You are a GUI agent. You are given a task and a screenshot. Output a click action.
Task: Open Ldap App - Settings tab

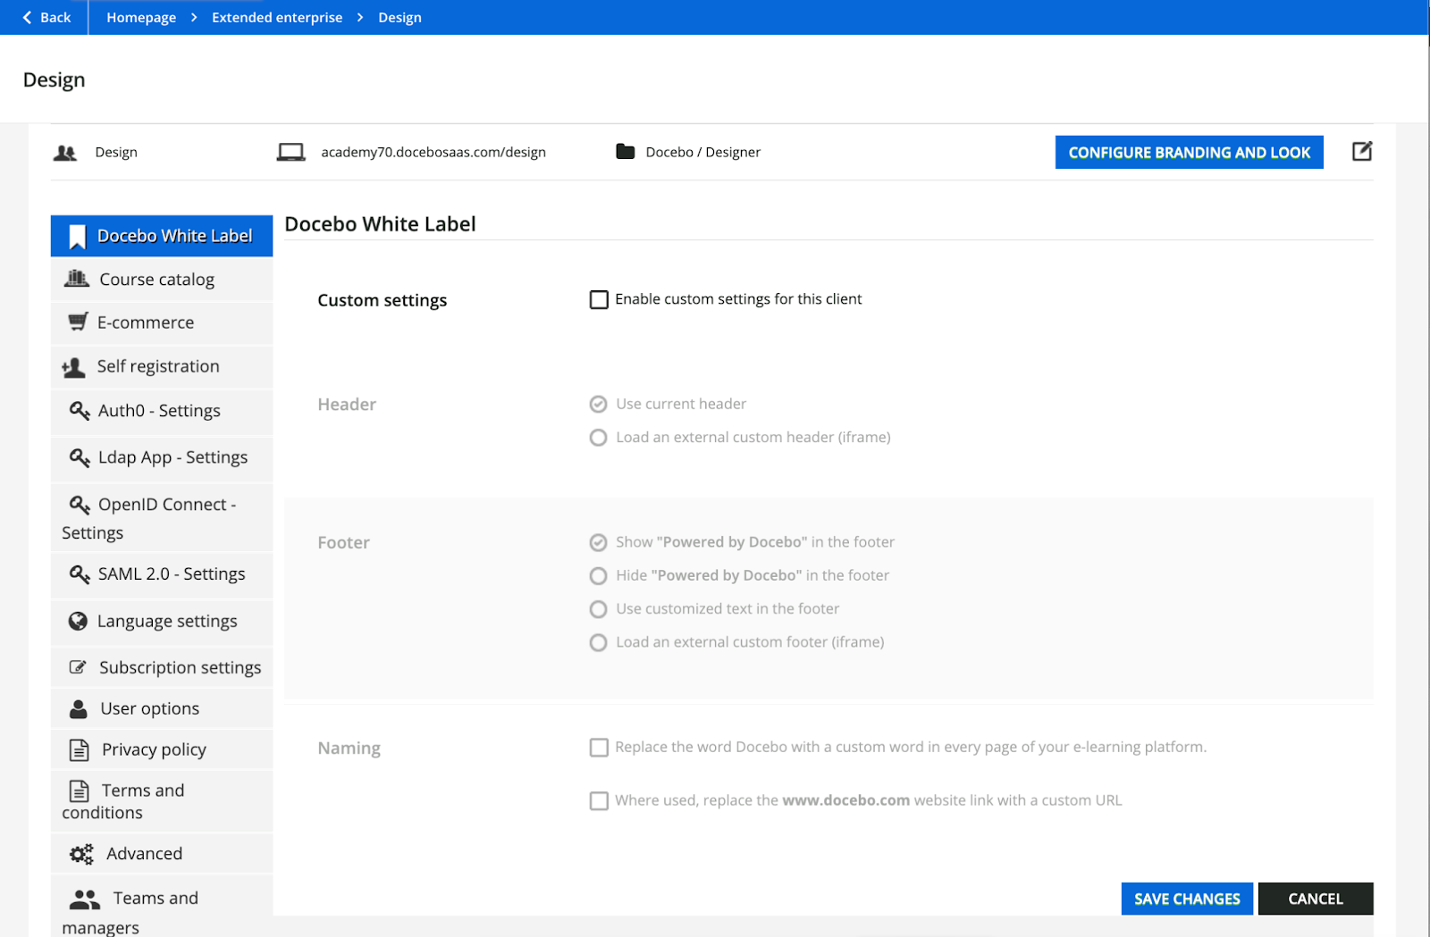coord(162,457)
